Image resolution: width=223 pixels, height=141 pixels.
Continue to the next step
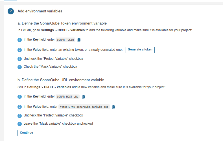26,133
